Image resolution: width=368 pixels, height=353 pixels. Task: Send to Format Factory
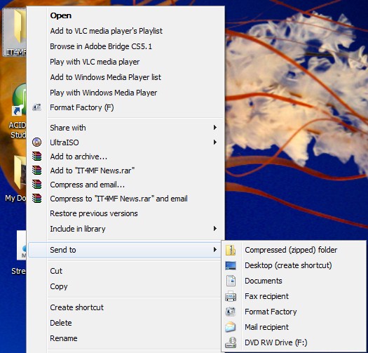click(294, 312)
